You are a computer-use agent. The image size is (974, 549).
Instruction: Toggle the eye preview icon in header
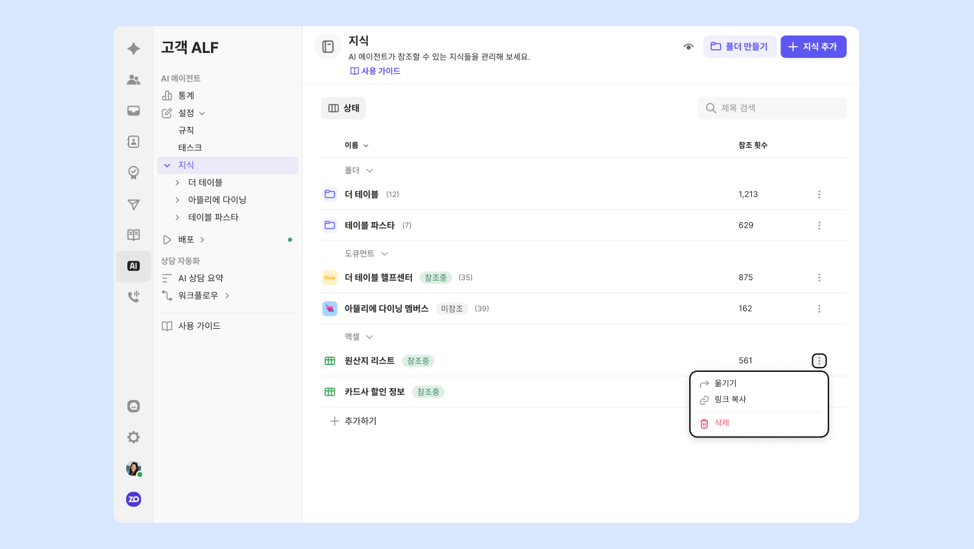tap(689, 47)
